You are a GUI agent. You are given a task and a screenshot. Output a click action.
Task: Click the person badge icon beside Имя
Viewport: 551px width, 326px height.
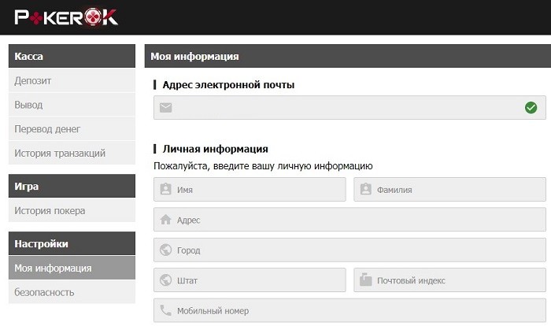click(165, 189)
